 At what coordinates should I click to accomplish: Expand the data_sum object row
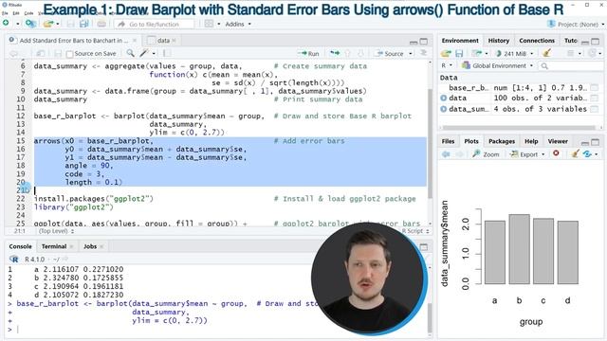point(444,109)
